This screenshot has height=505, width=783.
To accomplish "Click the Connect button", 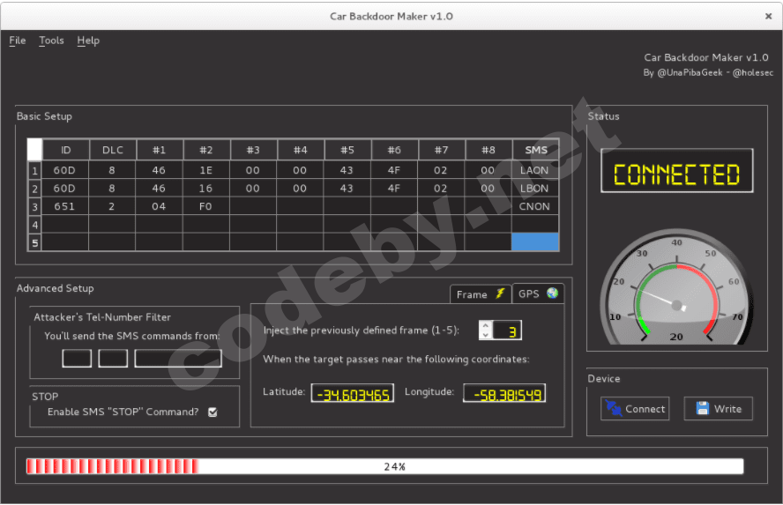I will click(x=635, y=409).
